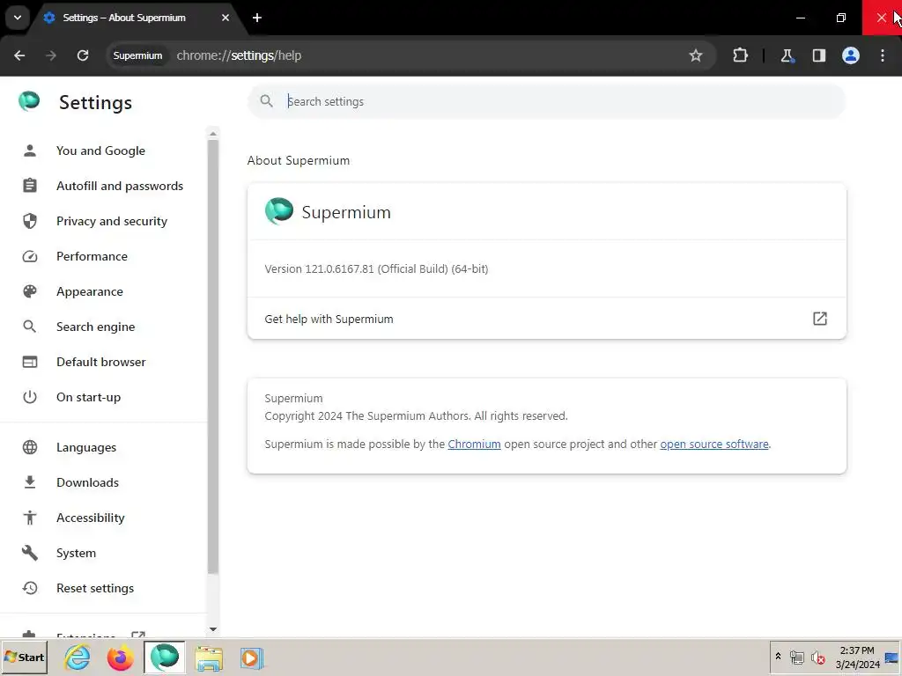Toggle the side panel icon
The image size is (902, 676).
point(819,55)
